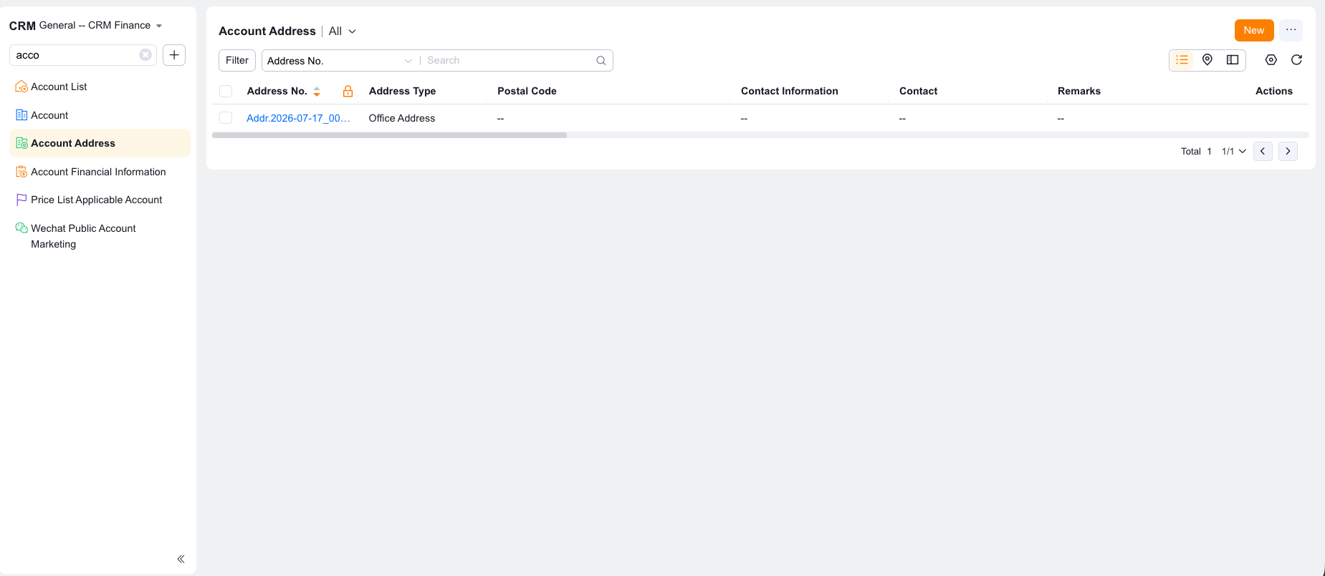Click the Account Financial Information icon

click(21, 172)
